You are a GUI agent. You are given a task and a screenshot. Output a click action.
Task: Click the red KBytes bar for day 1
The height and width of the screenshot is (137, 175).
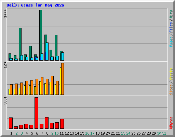coord(11,123)
